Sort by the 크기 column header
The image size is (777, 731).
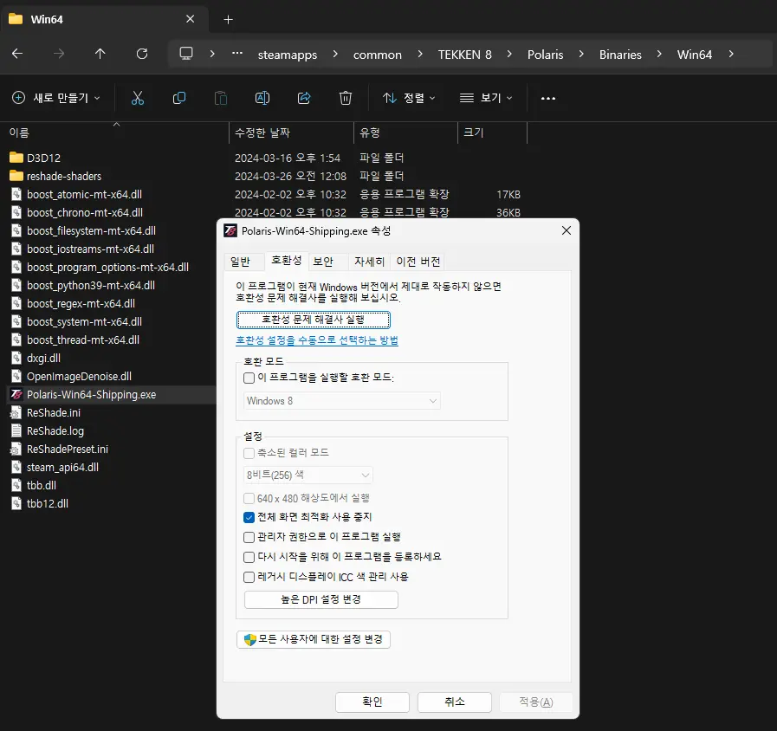pos(492,133)
